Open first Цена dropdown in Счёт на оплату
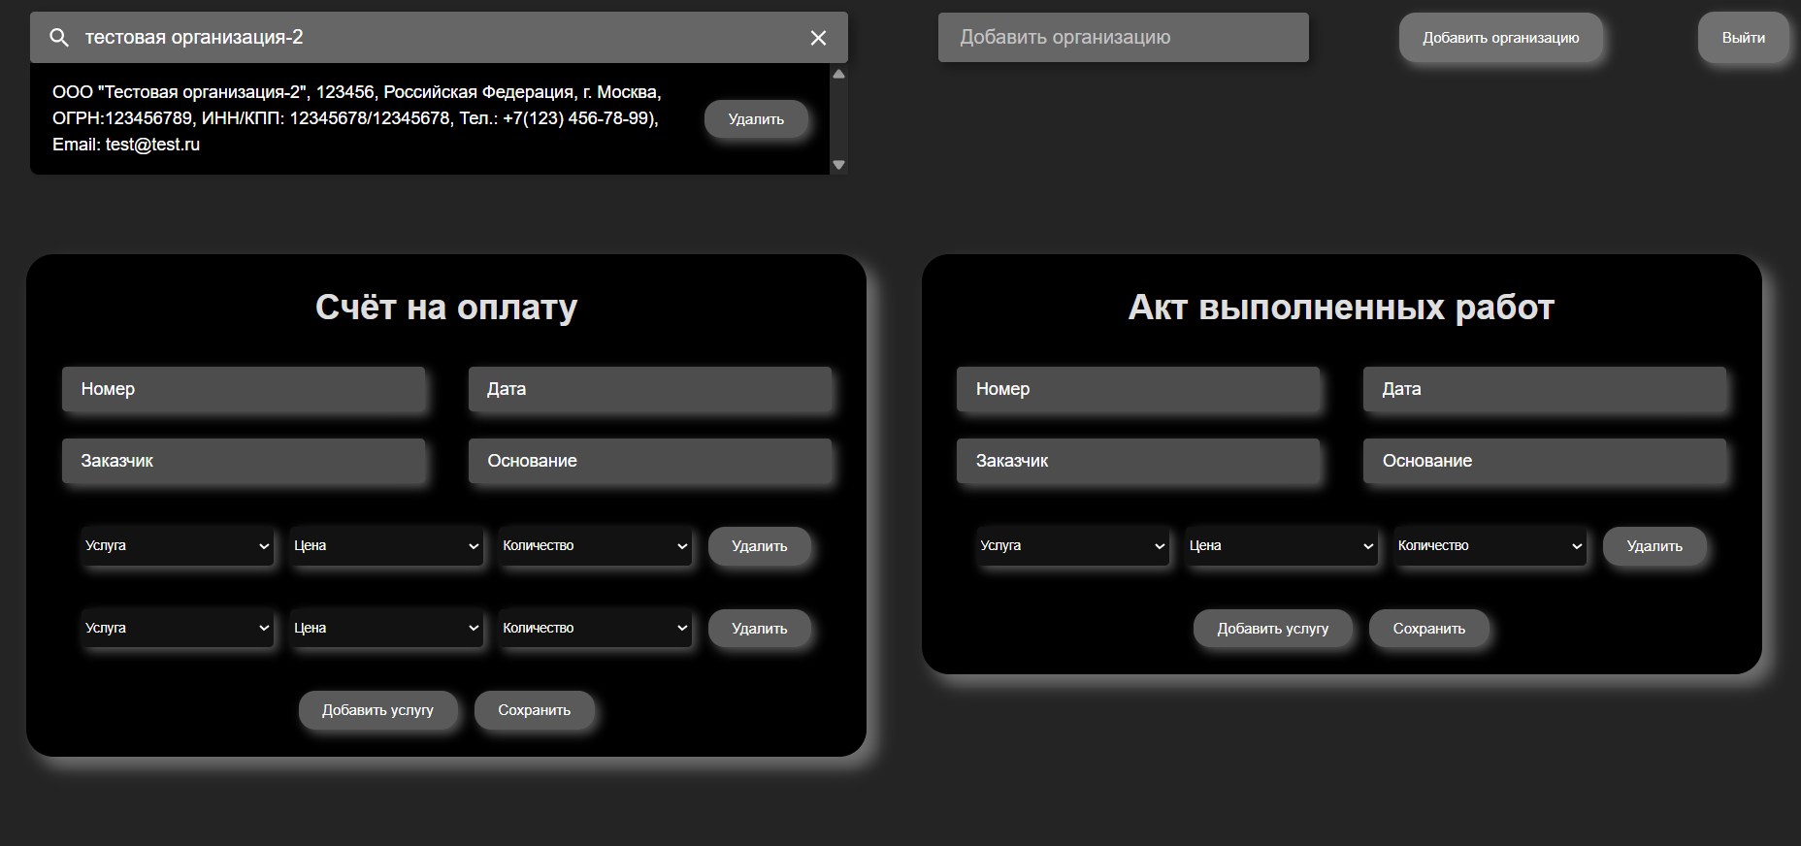The width and height of the screenshot is (1801, 846). click(x=386, y=546)
